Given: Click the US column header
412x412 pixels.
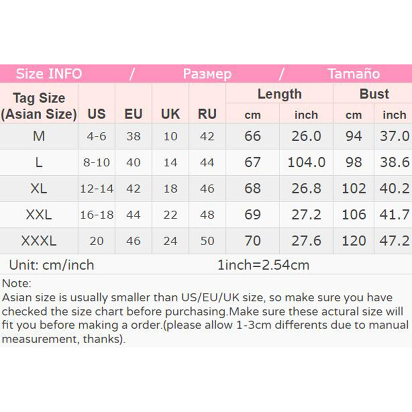Looking at the screenshot, I should (96, 114).
